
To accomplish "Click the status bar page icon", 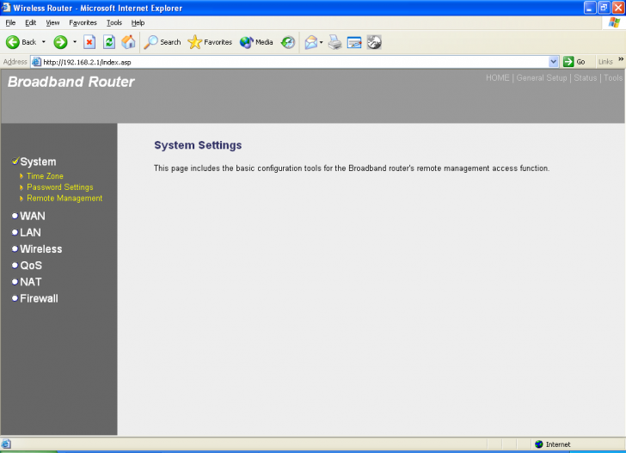I will pyautogui.click(x=6, y=444).
